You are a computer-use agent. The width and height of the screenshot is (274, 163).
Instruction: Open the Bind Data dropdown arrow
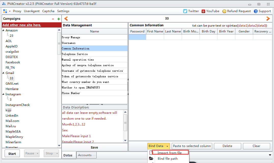167,146
